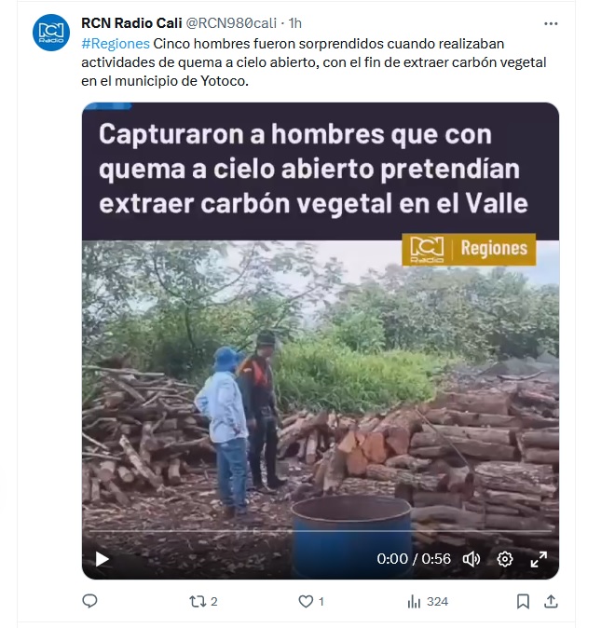Open video settings gear
615x628 pixels.
coord(505,559)
